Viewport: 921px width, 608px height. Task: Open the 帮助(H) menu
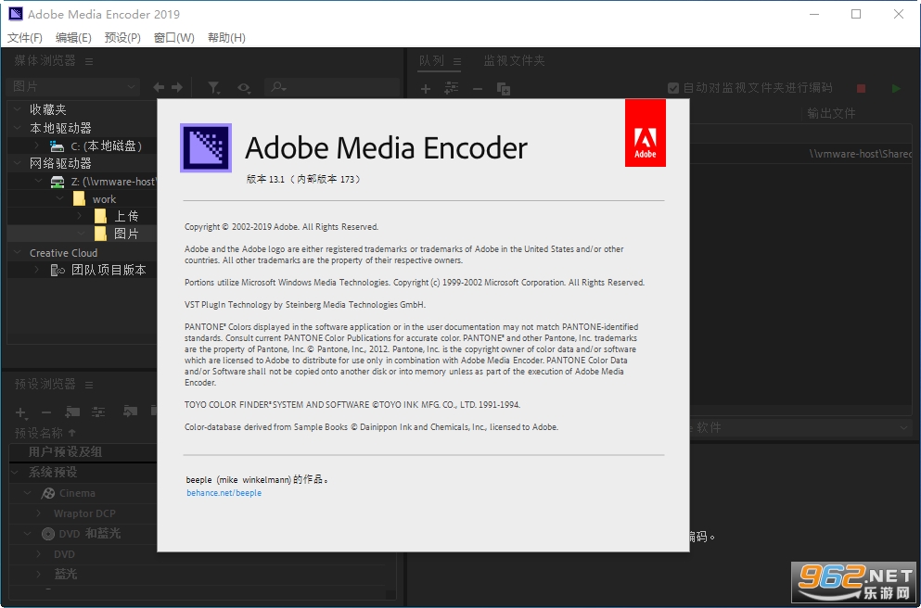click(226, 38)
